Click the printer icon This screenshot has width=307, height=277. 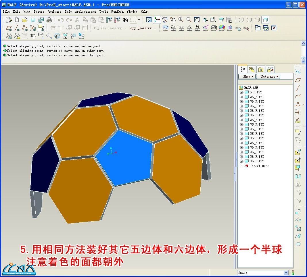pos(49,20)
